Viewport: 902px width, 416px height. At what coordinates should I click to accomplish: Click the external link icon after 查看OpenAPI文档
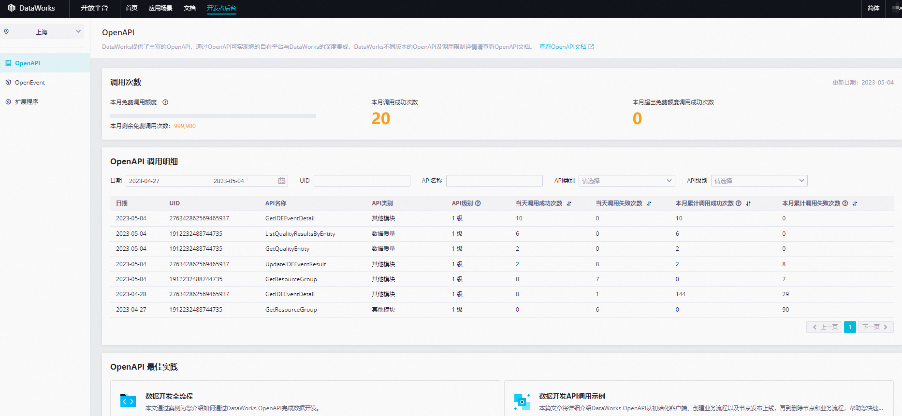click(x=591, y=47)
